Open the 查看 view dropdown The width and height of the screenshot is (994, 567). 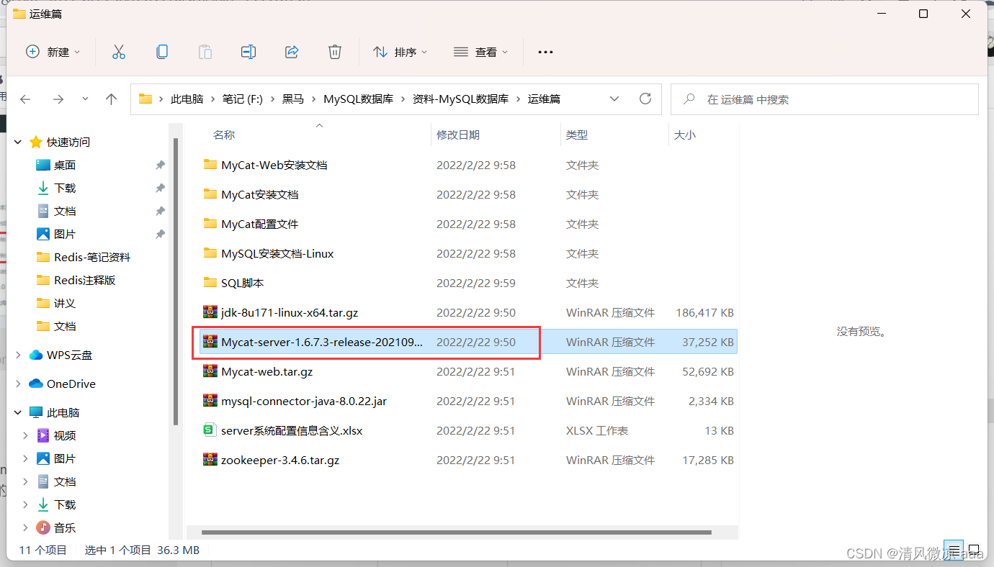[480, 52]
